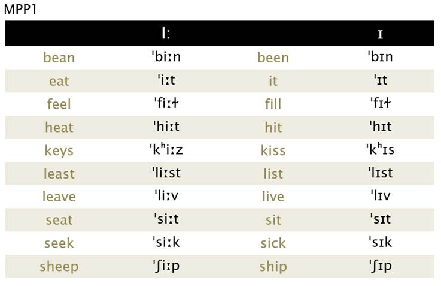Click the long i: column header

pyautogui.click(x=166, y=34)
